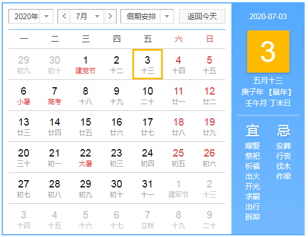
Task: Click the 2020-07-03 date heading
Action: (268, 16)
